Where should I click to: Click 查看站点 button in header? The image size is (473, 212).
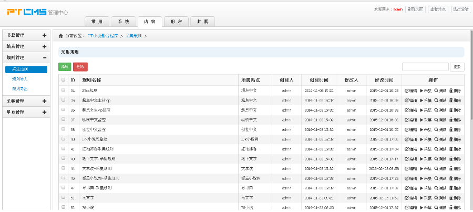(x=438, y=9)
